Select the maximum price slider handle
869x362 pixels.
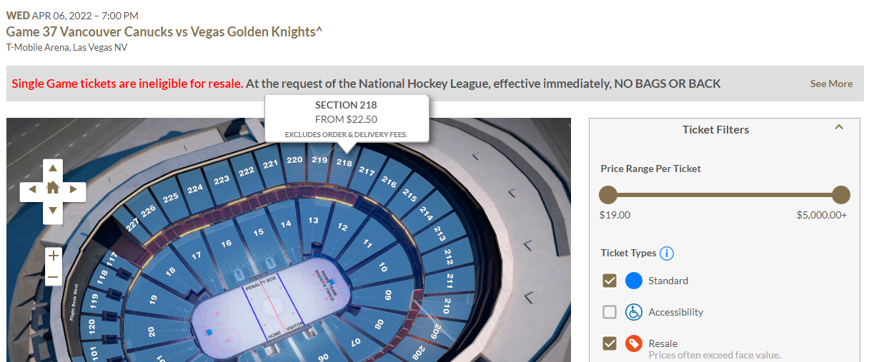841,195
